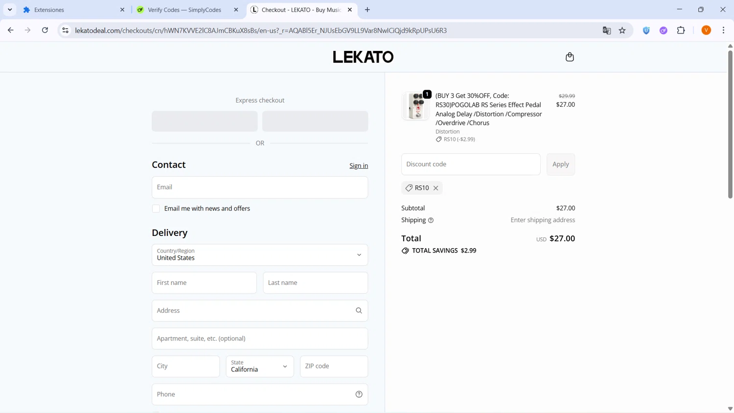Click the Sign in link
The height and width of the screenshot is (413, 734).
359,166
